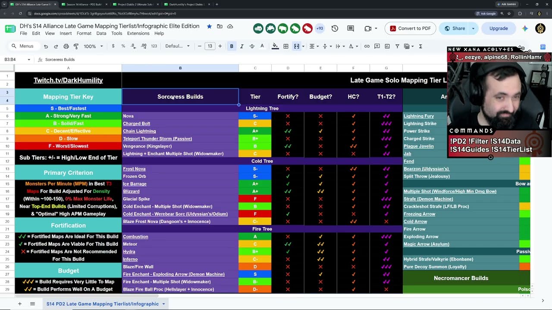The height and width of the screenshot is (310, 552).
Task: Insert a link using the chain icon
Action: coord(367,46)
